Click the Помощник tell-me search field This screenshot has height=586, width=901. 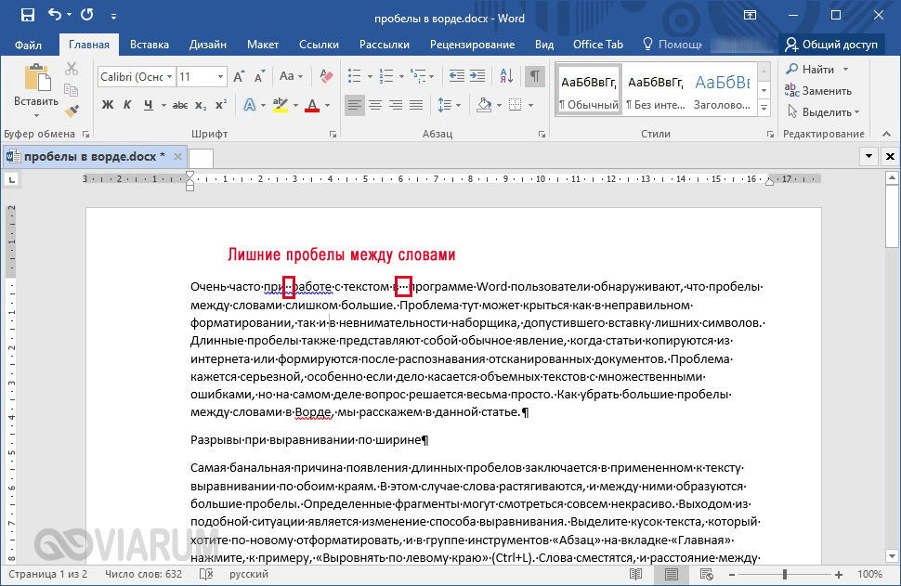[672, 45]
